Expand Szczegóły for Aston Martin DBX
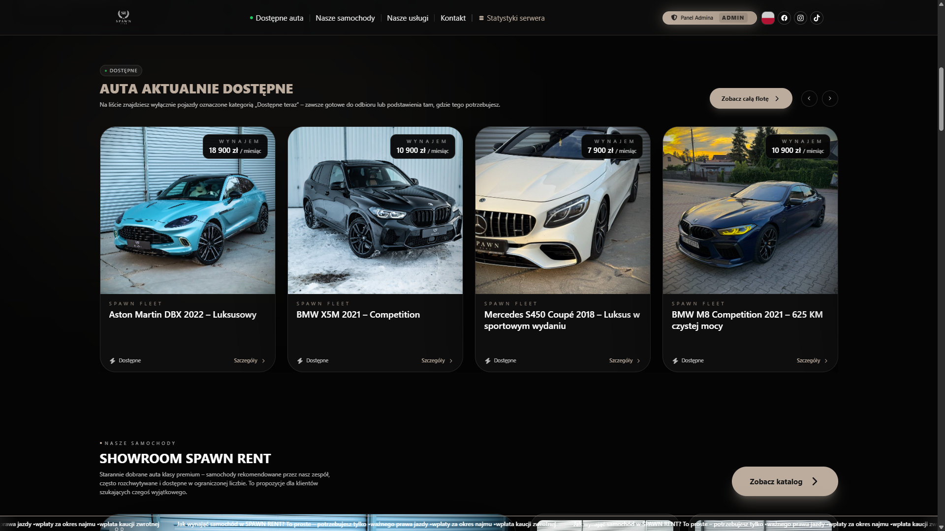Viewport: 945px width, 531px height. [x=250, y=361]
